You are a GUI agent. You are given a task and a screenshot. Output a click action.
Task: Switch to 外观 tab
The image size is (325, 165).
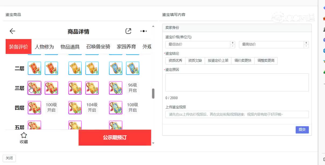(x=147, y=47)
